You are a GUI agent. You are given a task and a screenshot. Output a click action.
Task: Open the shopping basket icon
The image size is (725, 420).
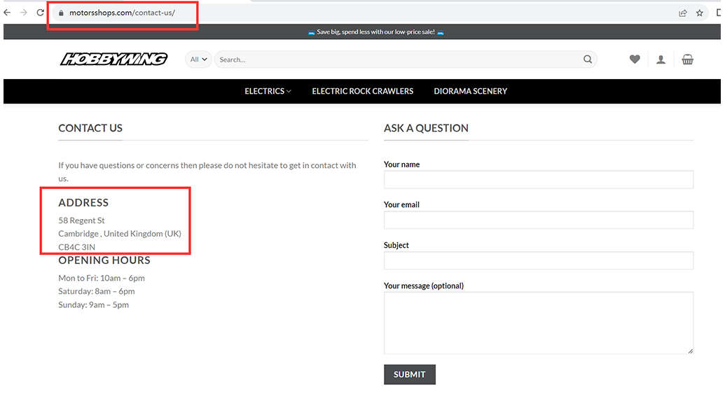tap(687, 59)
